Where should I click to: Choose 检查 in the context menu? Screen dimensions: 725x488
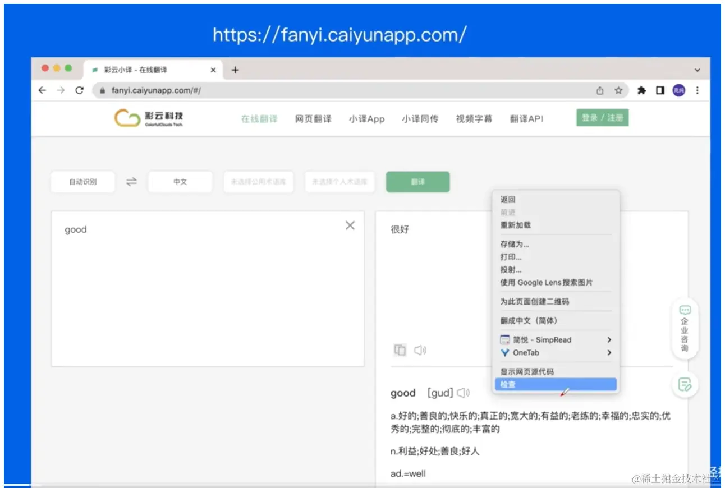click(x=556, y=385)
